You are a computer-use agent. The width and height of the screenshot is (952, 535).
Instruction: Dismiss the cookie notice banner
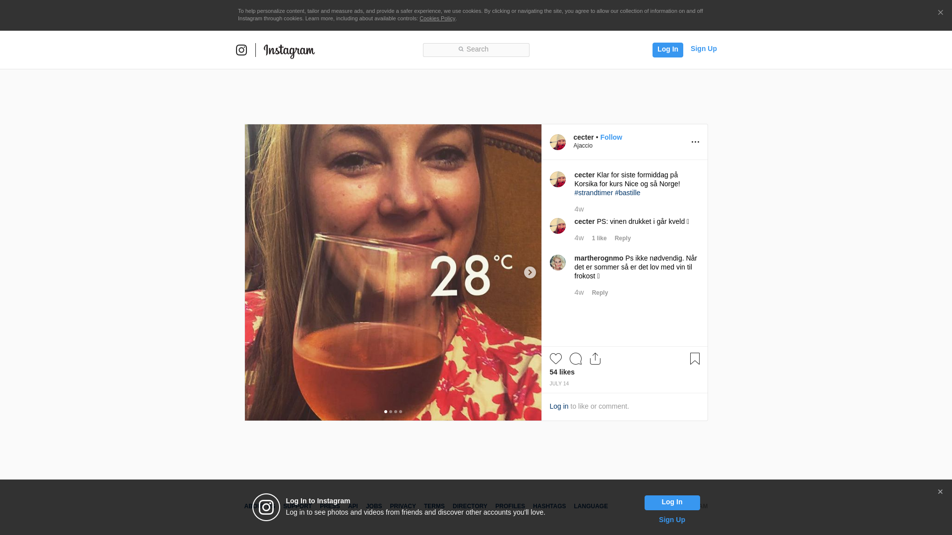click(940, 13)
